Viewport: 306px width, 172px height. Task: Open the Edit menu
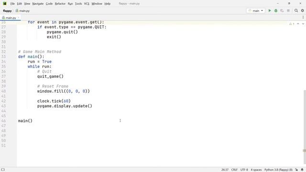19,3
